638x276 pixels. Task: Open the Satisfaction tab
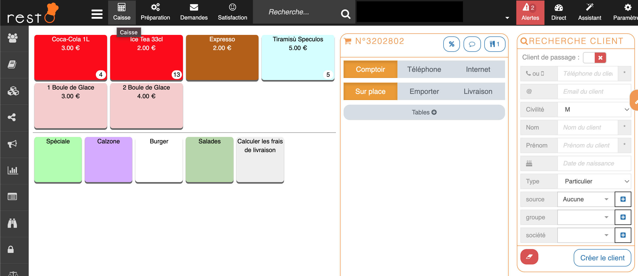(x=232, y=12)
